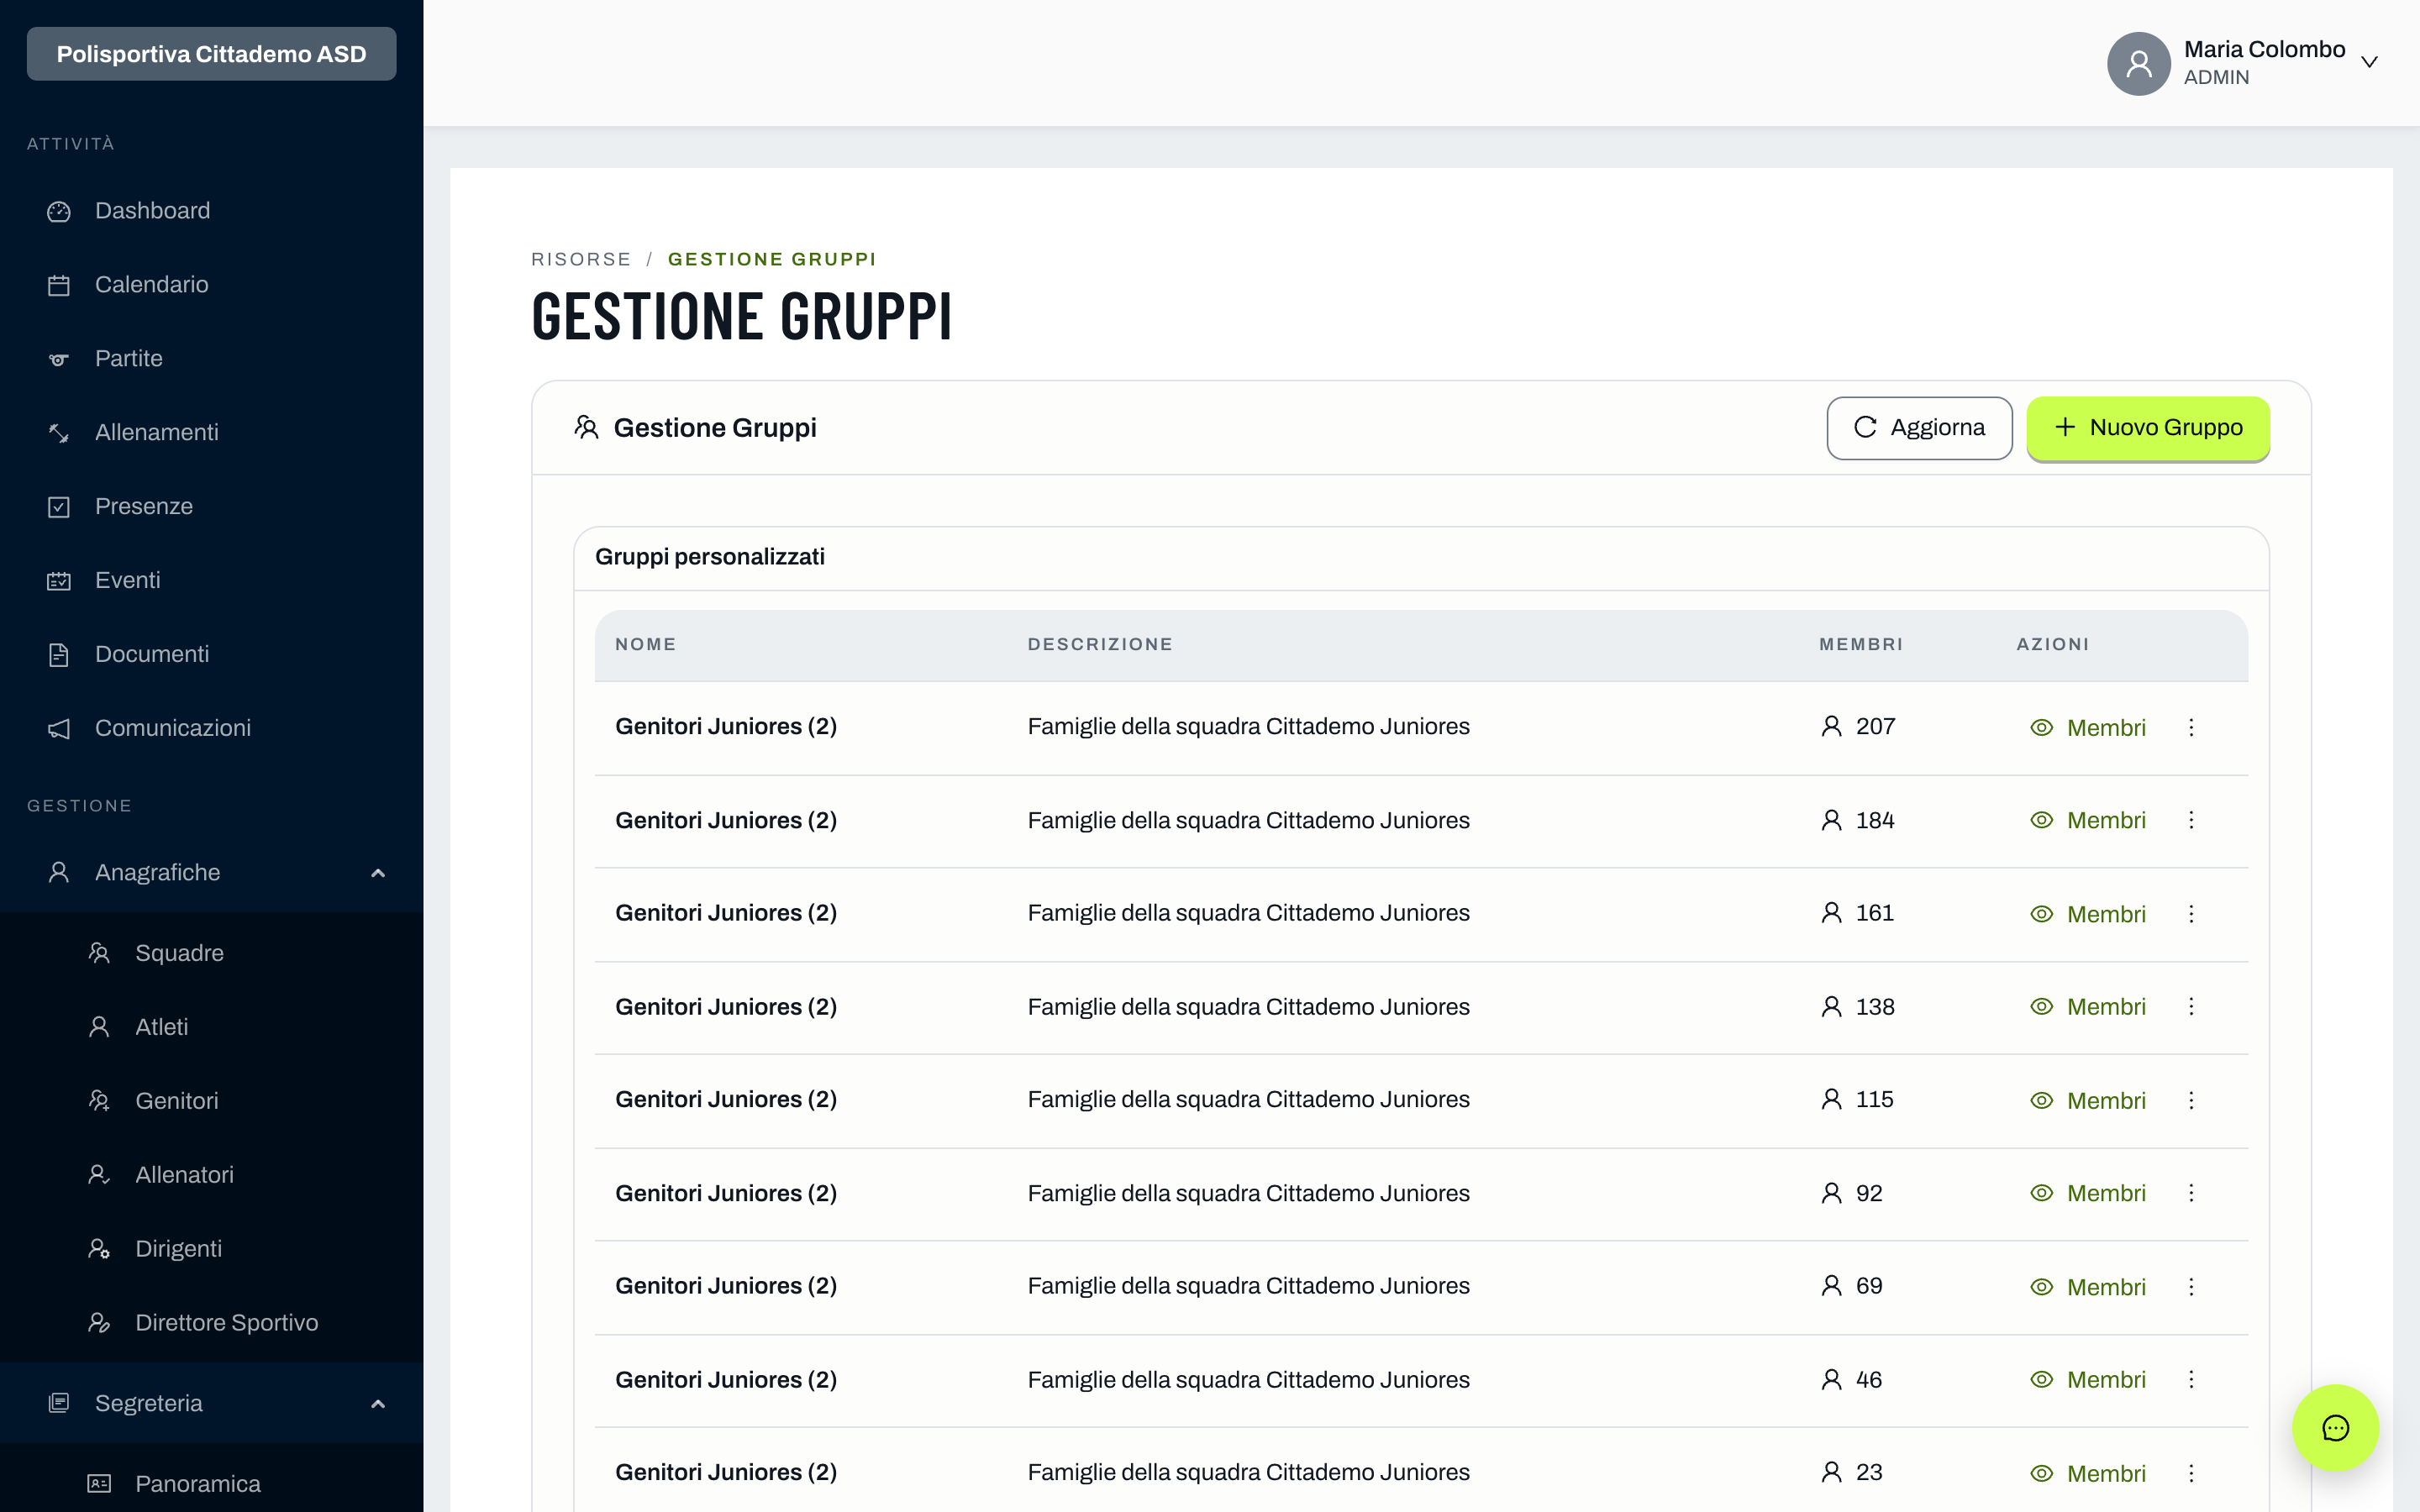Open the Maria Colombo user menu
2420x1512 pixels.
point(2243,63)
